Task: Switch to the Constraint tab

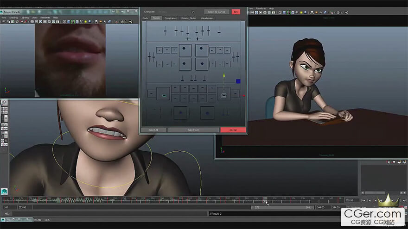Action: (171, 18)
